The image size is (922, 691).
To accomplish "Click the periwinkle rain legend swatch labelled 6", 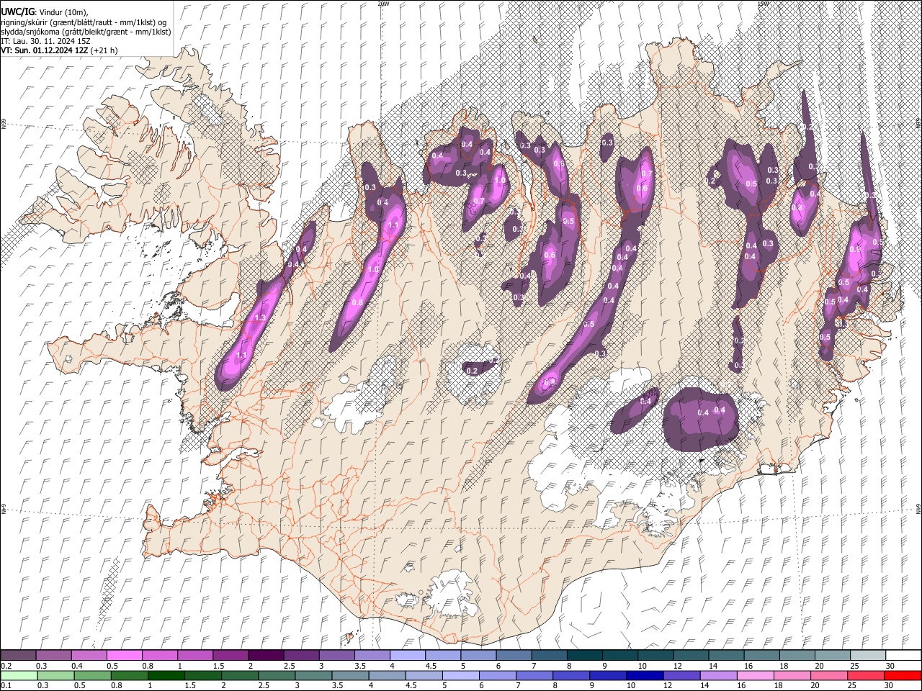I will (497, 675).
